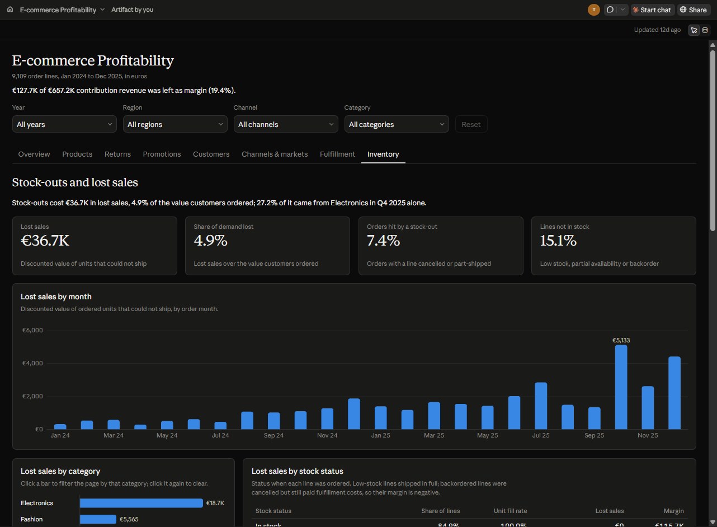Viewport: 717px width, 527px height.
Task: Open the Category filter dropdown
Action: 397,124
